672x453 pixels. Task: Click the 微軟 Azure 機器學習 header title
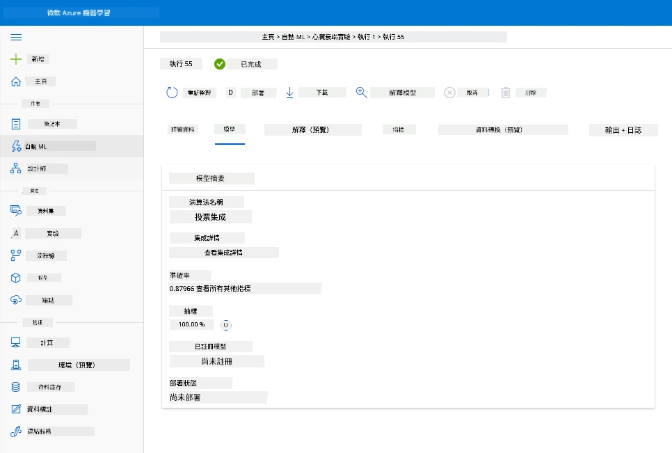[79, 13]
